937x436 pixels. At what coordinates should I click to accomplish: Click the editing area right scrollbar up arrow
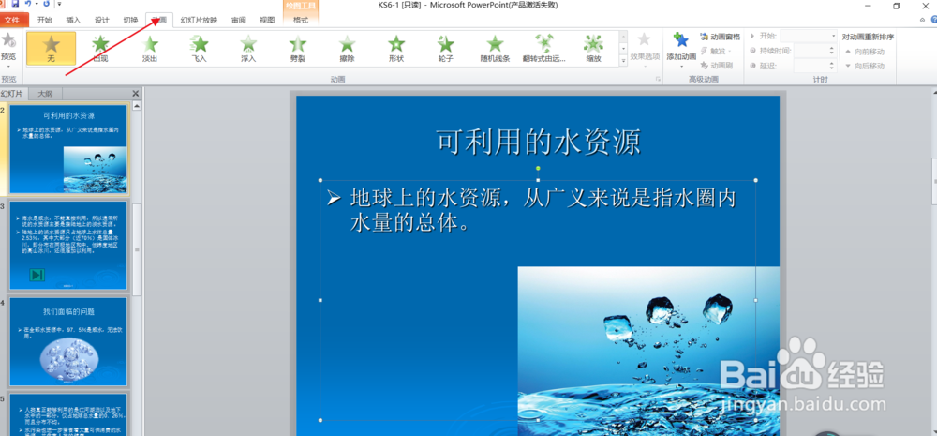tap(933, 94)
